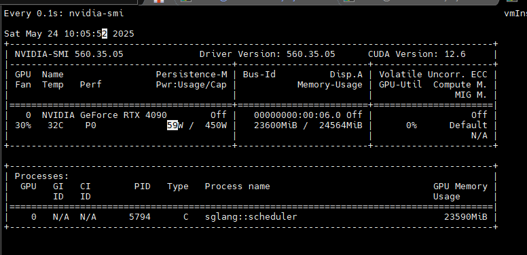Click the total memory value '24564MiB'

click(x=341, y=125)
